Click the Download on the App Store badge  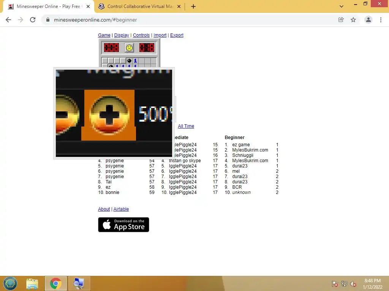(x=123, y=225)
